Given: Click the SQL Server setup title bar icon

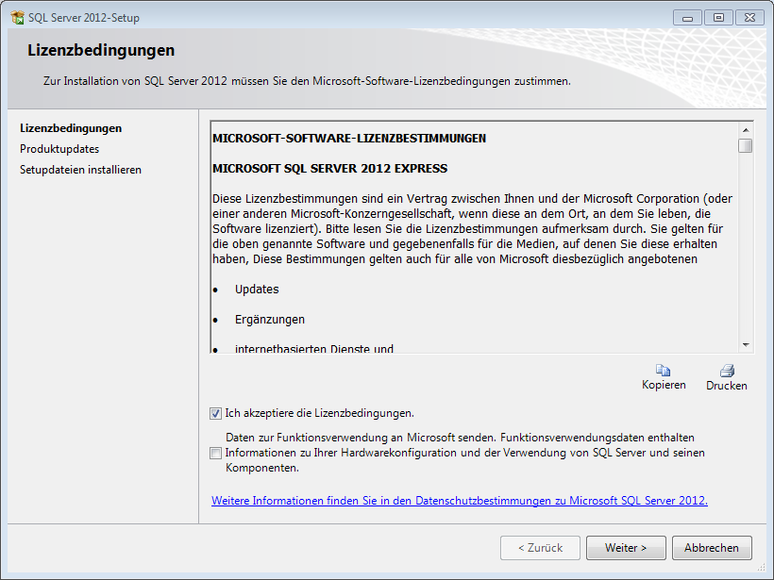Looking at the screenshot, I should pyautogui.click(x=17, y=18).
